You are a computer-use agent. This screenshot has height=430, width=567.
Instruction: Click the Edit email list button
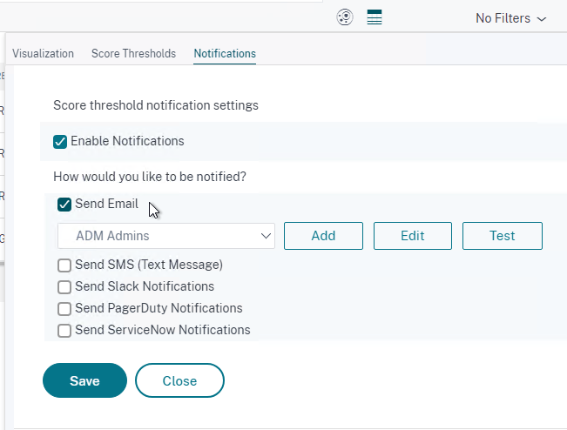tap(413, 236)
